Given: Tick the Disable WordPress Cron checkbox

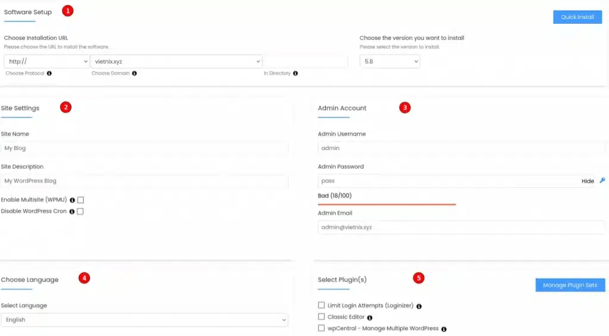Looking at the screenshot, I should (80, 212).
